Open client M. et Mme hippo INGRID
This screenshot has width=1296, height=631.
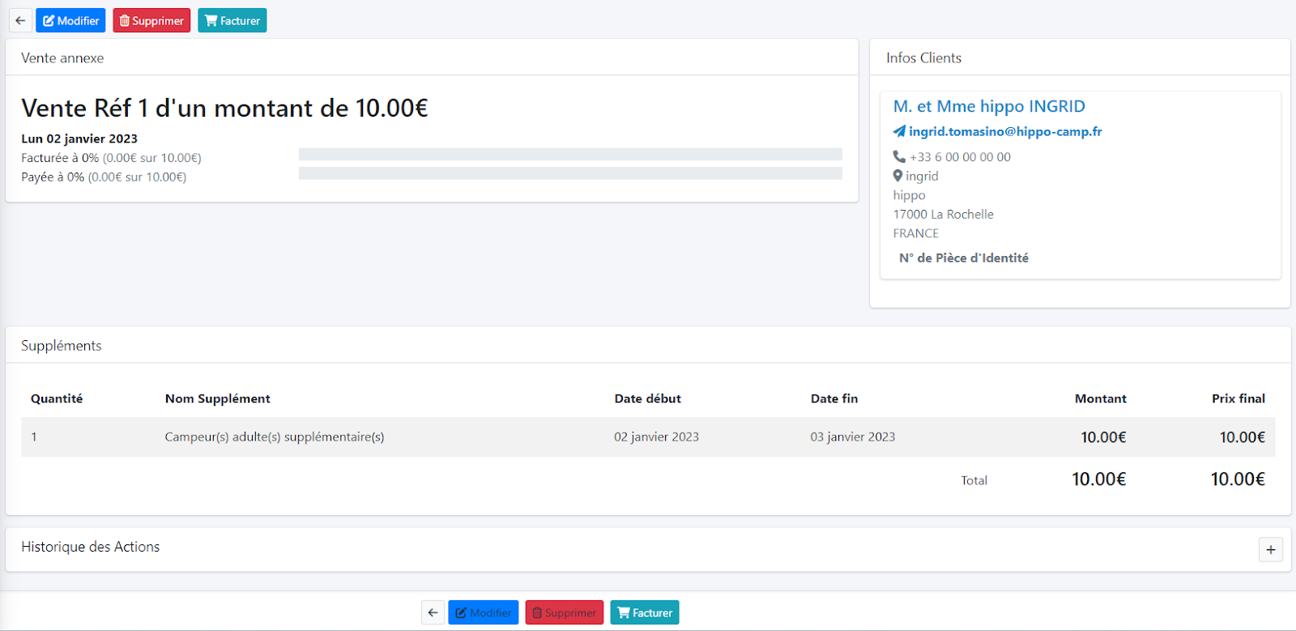988,106
